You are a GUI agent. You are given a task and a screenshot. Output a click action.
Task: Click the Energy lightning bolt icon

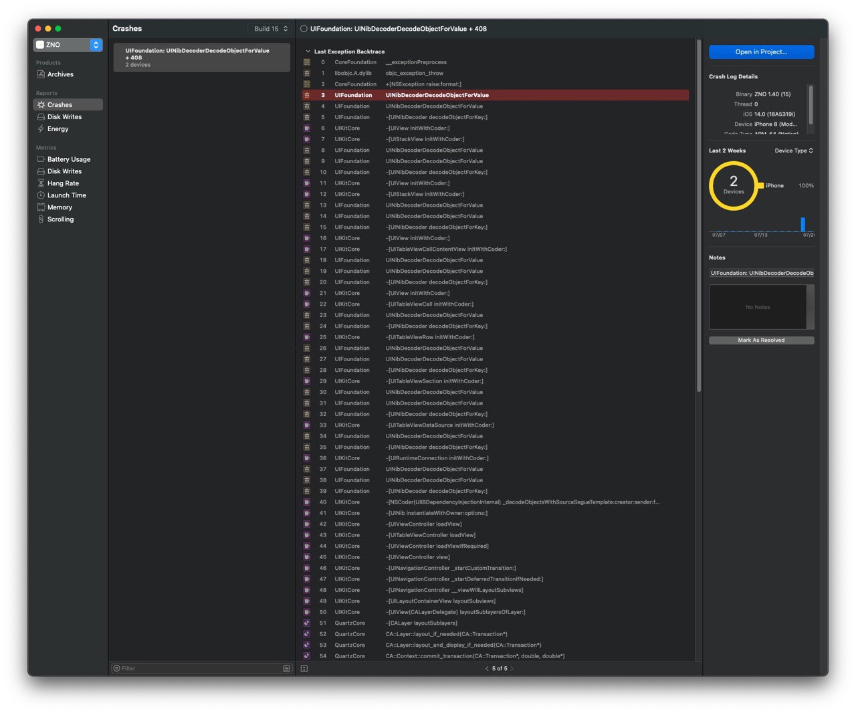click(41, 129)
